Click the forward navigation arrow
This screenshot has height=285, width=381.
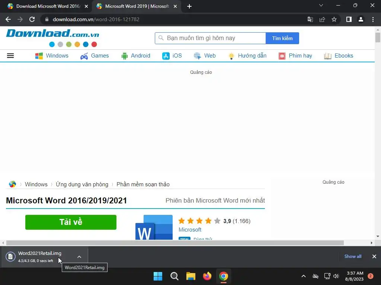(x=20, y=19)
